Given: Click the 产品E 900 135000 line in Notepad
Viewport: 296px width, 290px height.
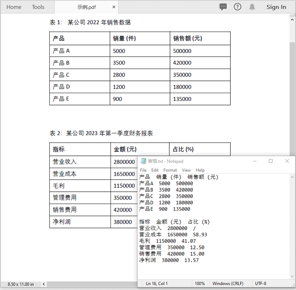Looking at the screenshot, I should pyautogui.click(x=165, y=209).
